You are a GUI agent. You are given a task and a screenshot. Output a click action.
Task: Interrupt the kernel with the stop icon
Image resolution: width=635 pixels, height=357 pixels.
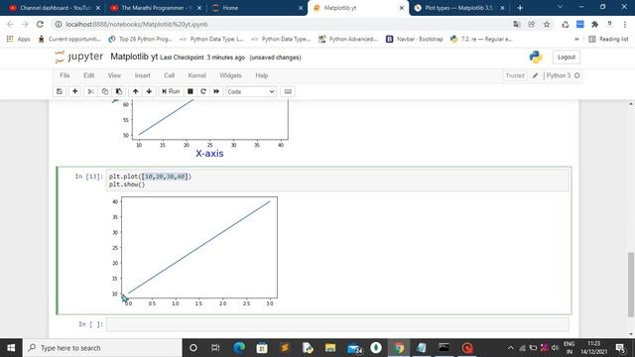[190, 91]
